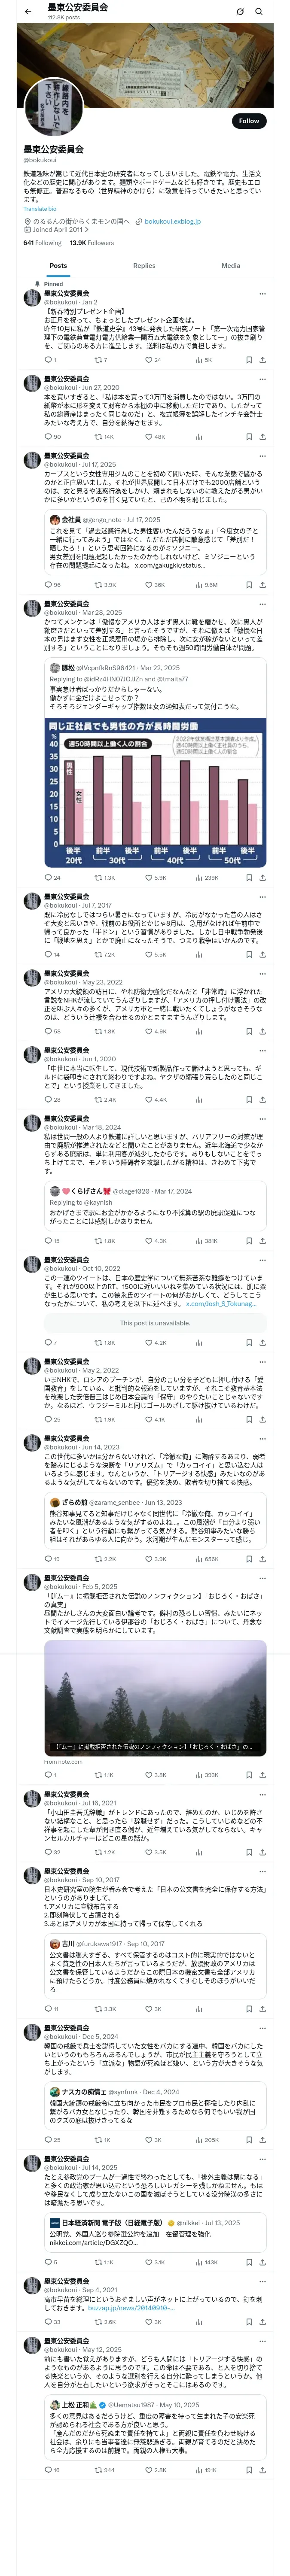View the 13.9K Followers list
The width and height of the screenshot is (290, 2576).
(x=91, y=243)
